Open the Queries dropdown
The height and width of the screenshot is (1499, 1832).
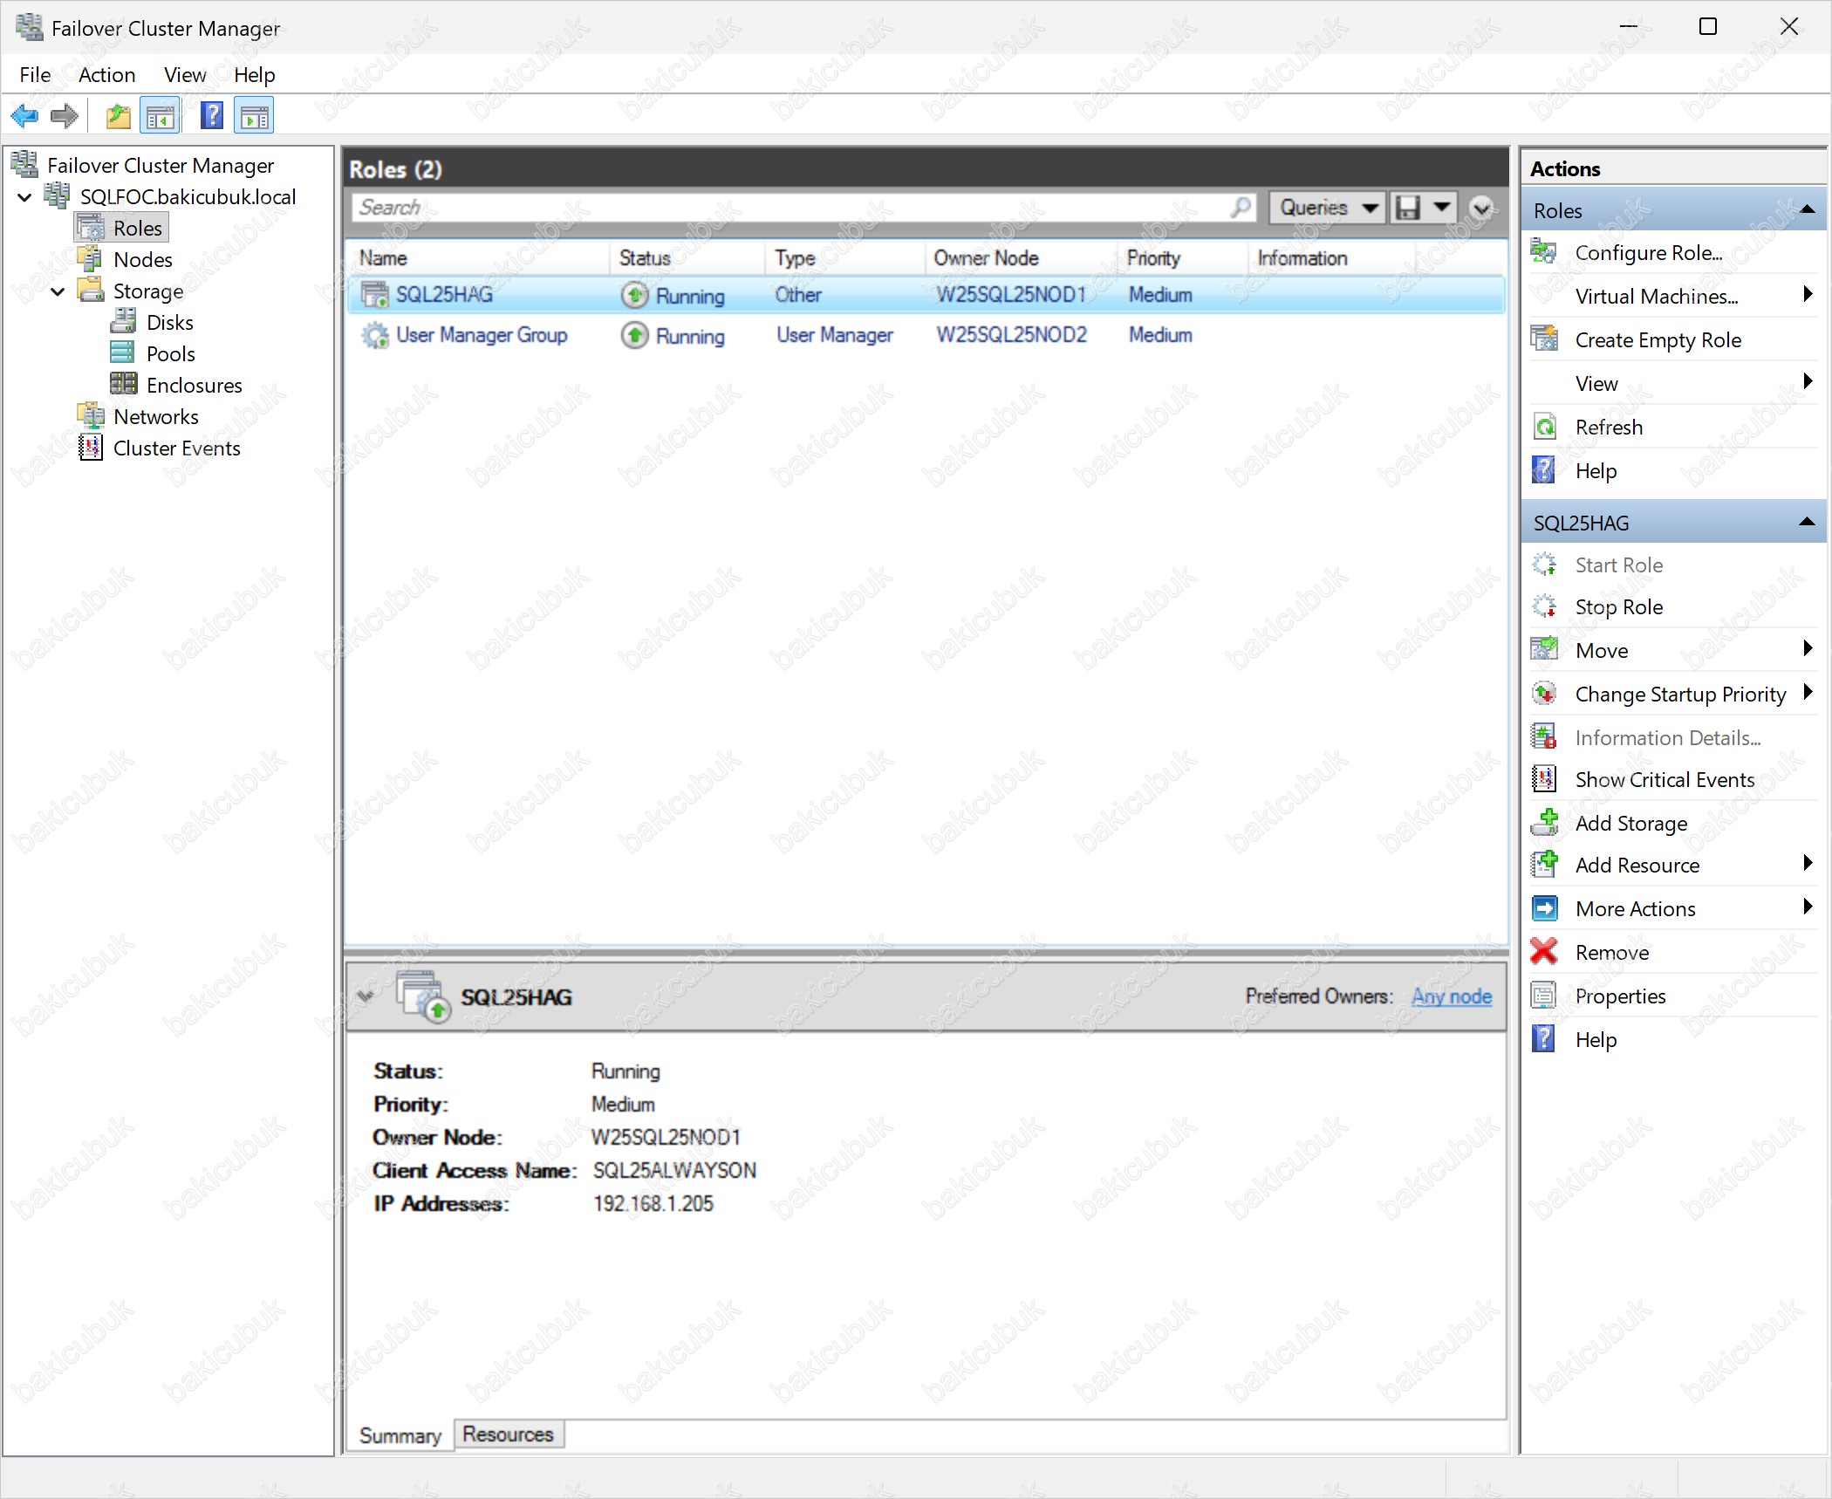1327,208
